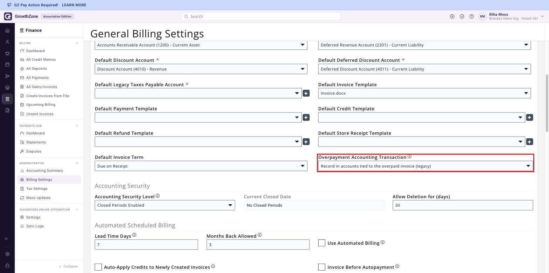Add a new Default Store Receipt Template
The width and height of the screenshot is (549, 273).
(529, 142)
